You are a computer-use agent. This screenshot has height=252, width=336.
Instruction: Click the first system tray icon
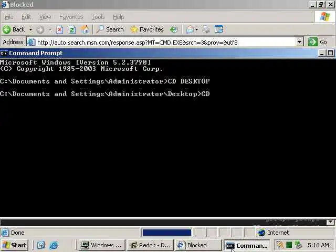click(x=280, y=245)
